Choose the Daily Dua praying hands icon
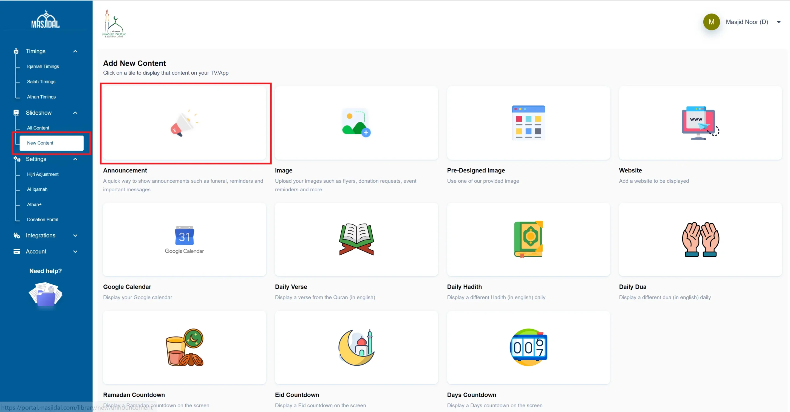Image resolution: width=790 pixels, height=412 pixels. click(700, 239)
